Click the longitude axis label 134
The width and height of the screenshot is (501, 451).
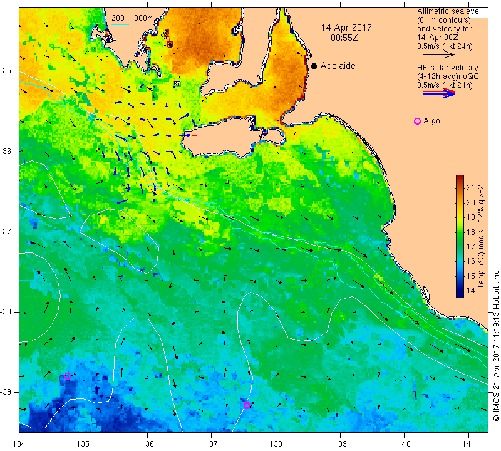tap(19, 444)
